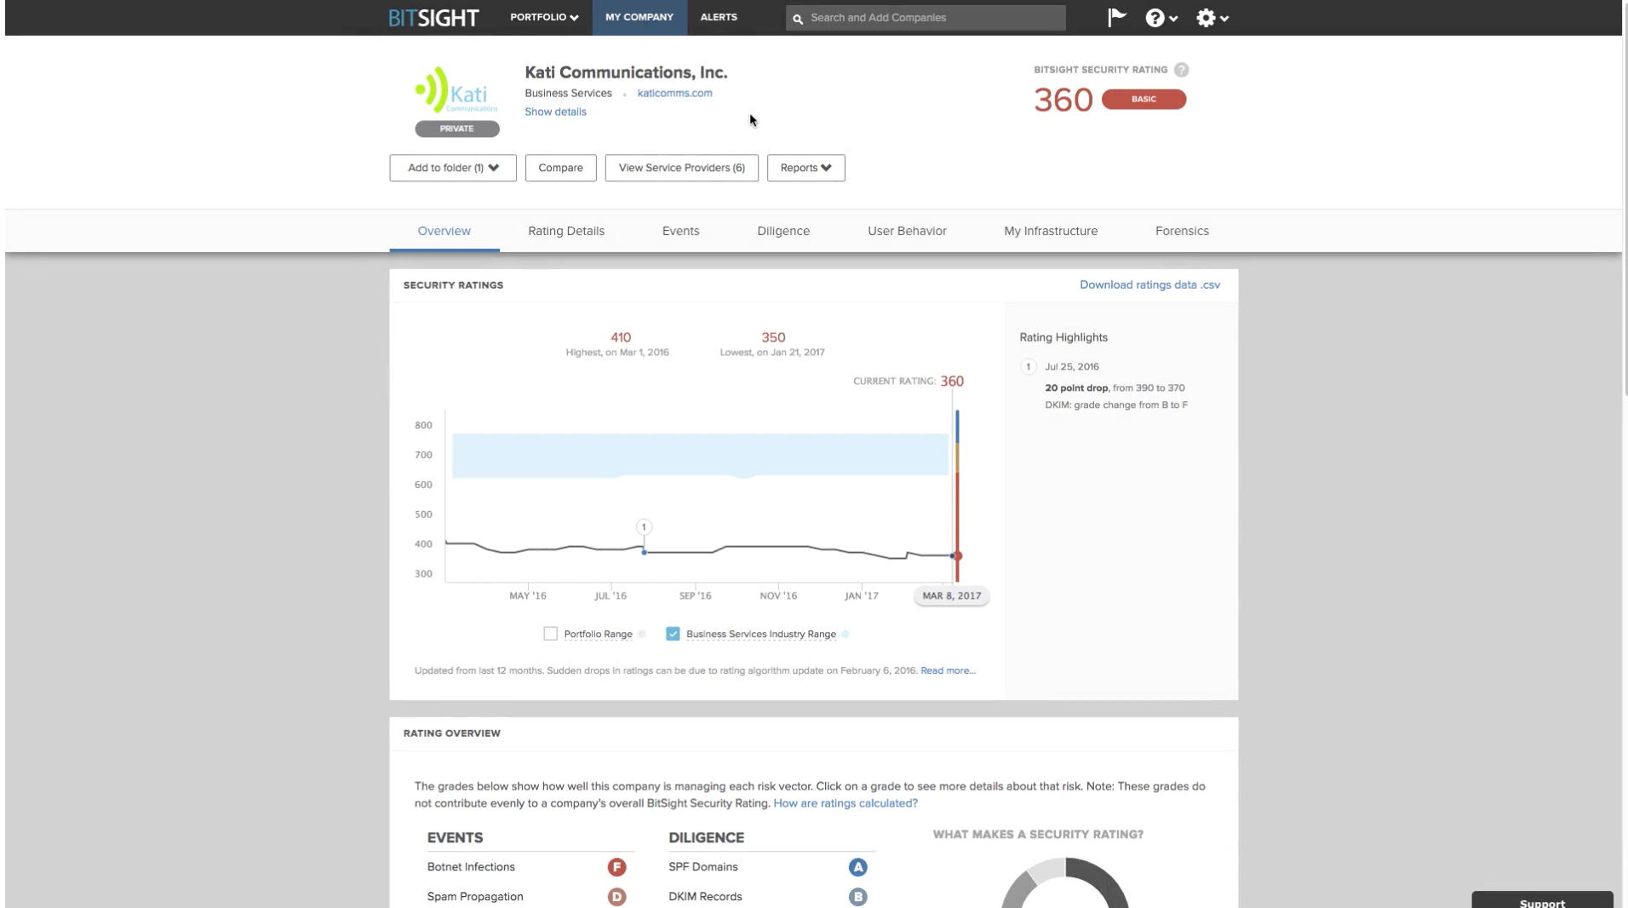Open the Add to folder dropdown
1628x908 pixels.
pos(453,168)
